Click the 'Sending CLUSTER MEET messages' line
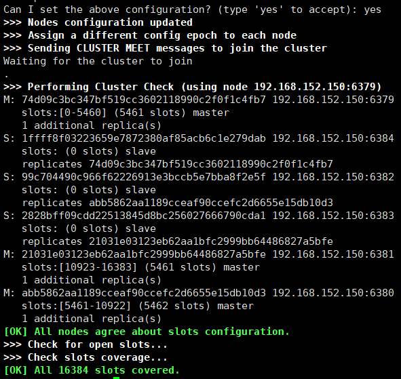Image resolution: width=401 pixels, height=379 pixels. 165,48
